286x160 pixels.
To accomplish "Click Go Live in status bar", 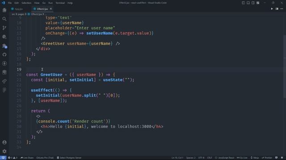I will pos(242,158).
